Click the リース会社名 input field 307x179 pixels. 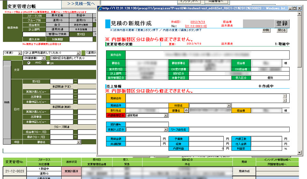(239, 129)
